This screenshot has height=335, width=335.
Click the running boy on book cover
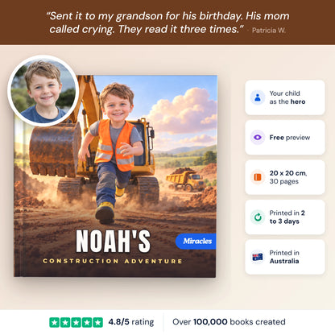pos(113,151)
